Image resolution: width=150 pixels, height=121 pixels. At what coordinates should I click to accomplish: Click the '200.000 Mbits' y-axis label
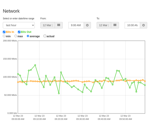click(x=10, y=41)
